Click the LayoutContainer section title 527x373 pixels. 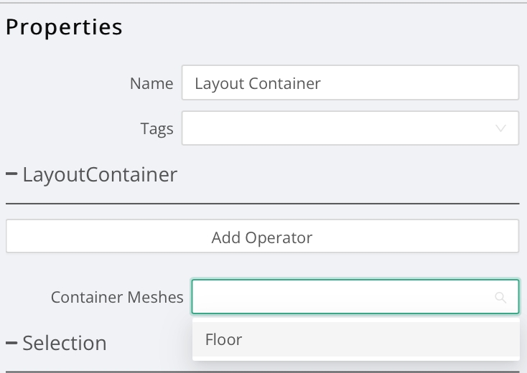click(x=100, y=174)
